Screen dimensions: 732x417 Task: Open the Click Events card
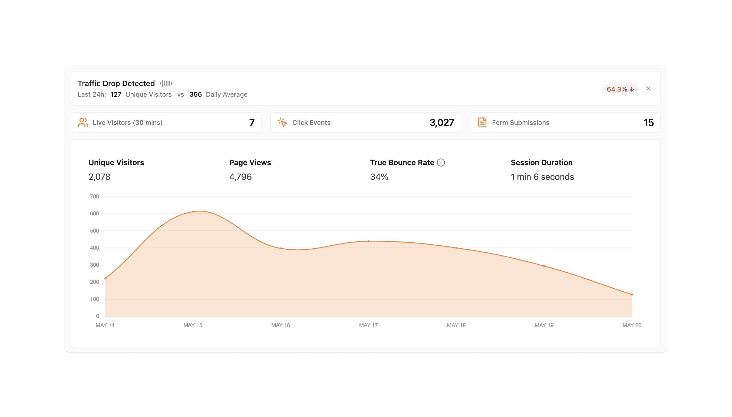(x=365, y=122)
